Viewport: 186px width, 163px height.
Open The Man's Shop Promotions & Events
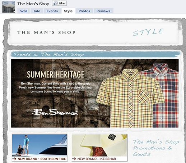pos(156,148)
